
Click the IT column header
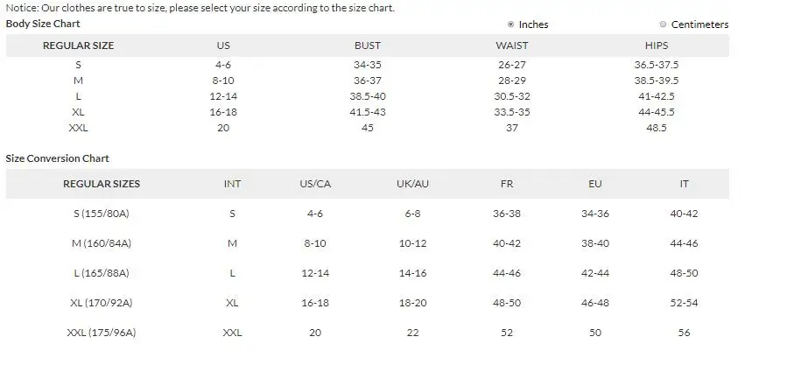coord(684,184)
